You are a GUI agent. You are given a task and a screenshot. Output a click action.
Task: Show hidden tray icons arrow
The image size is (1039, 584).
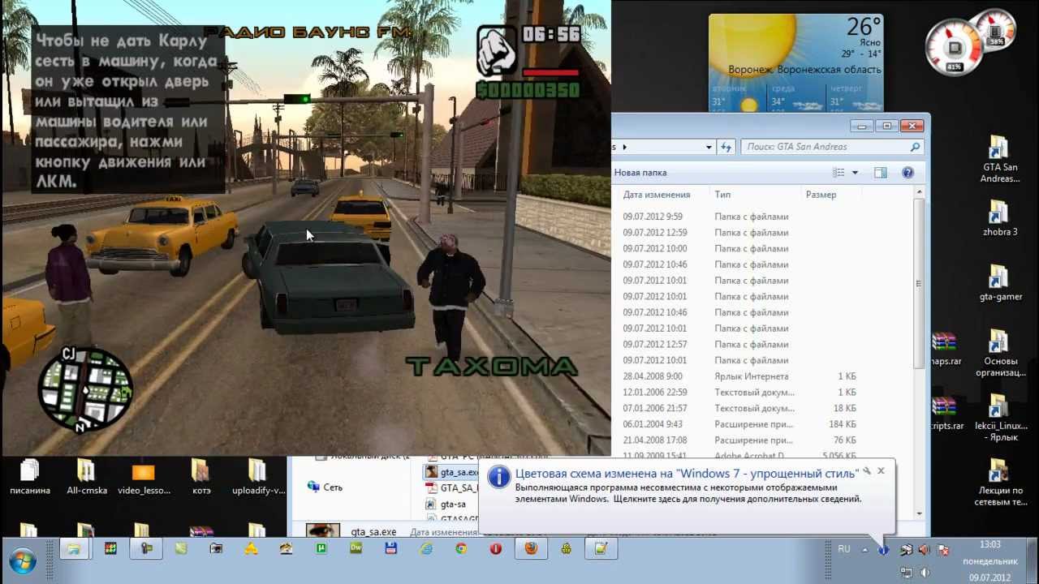click(864, 550)
